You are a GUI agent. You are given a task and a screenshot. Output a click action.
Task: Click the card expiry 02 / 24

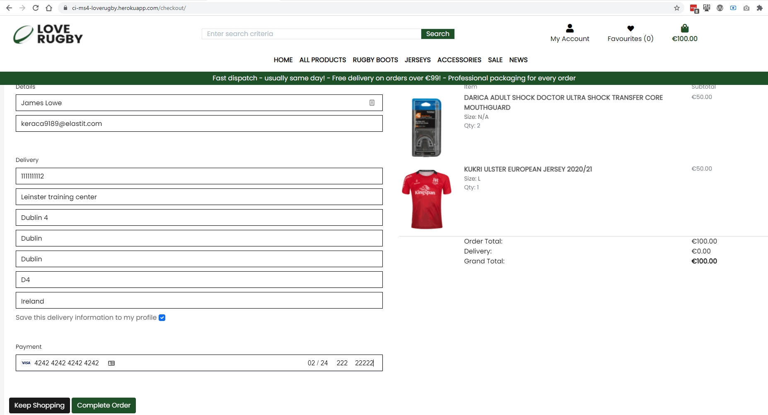click(318, 363)
